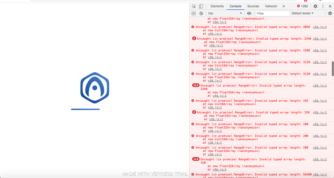
Task: Click the 2 repeat badge on the 2340 error
Action: point(194,39)
